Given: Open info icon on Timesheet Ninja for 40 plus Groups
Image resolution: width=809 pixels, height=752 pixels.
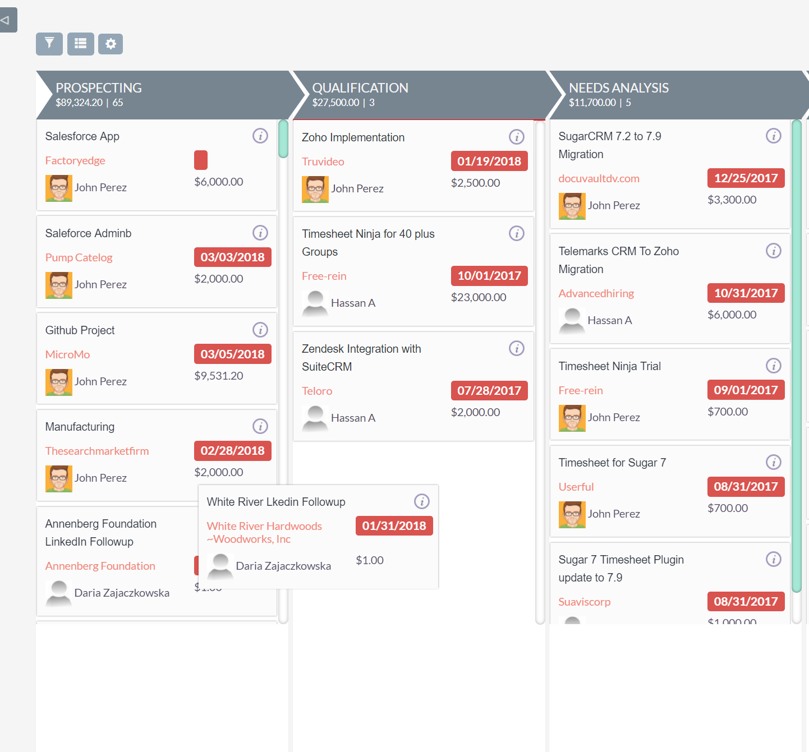Looking at the screenshot, I should [x=517, y=233].
